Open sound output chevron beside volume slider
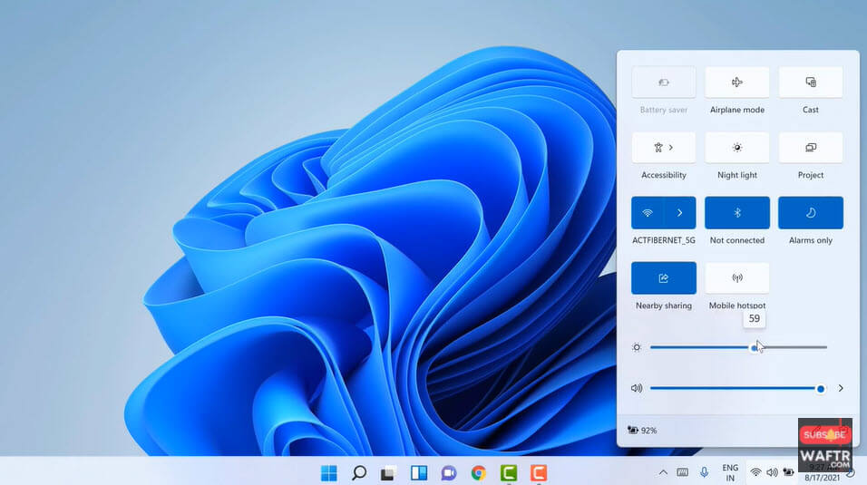The height and width of the screenshot is (485, 867). (x=841, y=388)
